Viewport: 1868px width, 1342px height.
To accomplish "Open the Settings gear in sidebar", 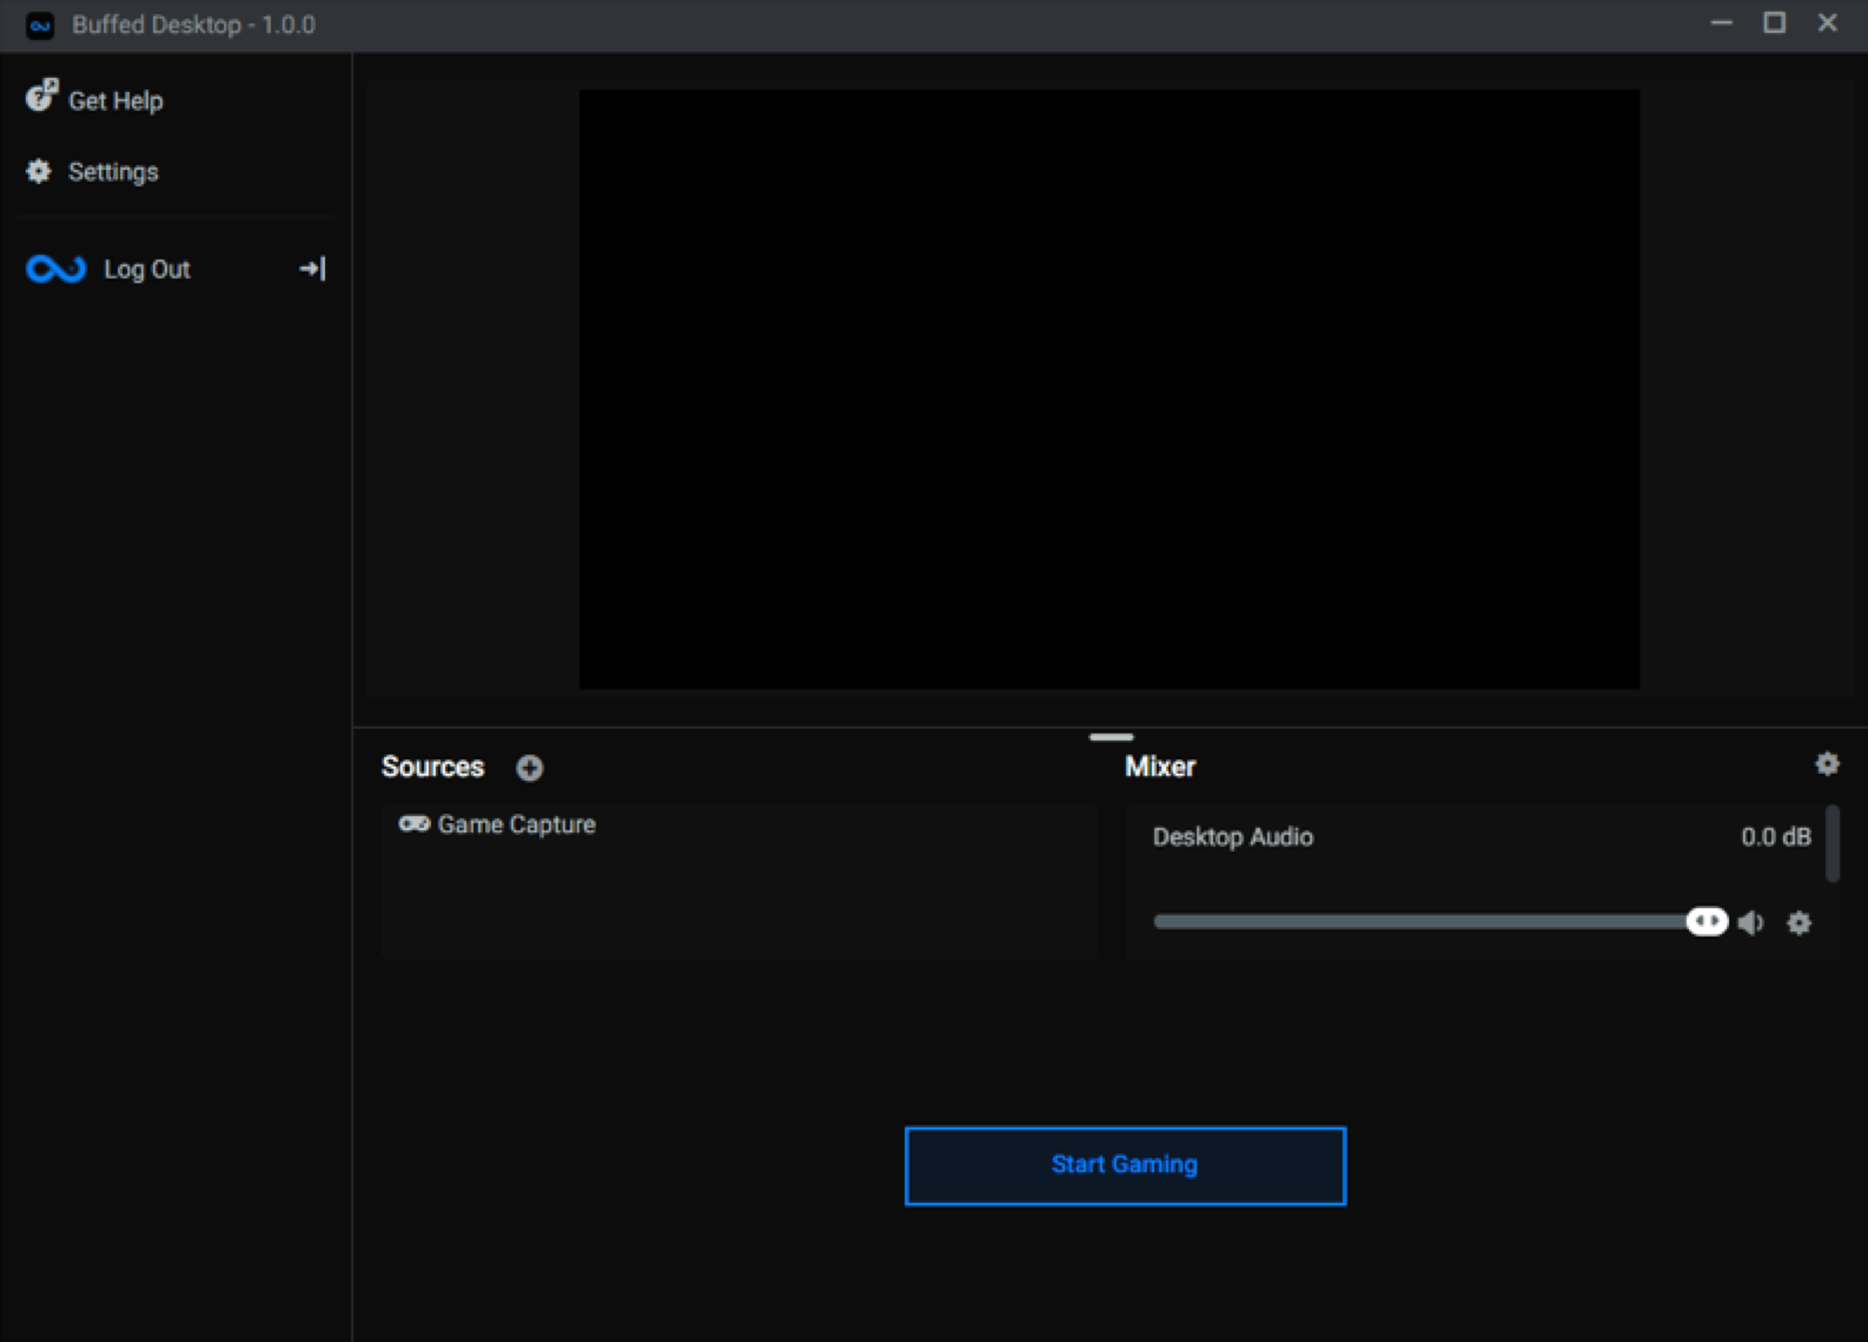I will coord(38,171).
